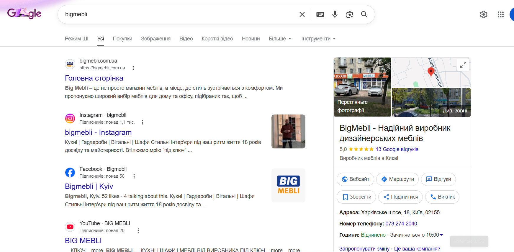Click the address Харківське шосе, 18, Київ
514x252 pixels.
point(400,212)
